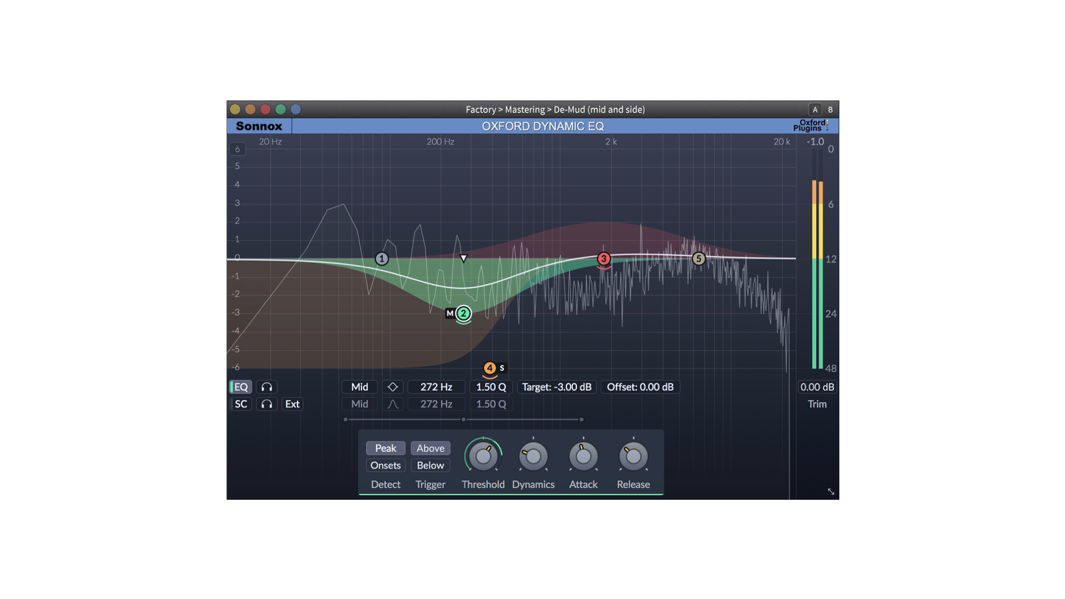
Task: Click the 272 Hz EQ frequency field
Action: click(436, 387)
